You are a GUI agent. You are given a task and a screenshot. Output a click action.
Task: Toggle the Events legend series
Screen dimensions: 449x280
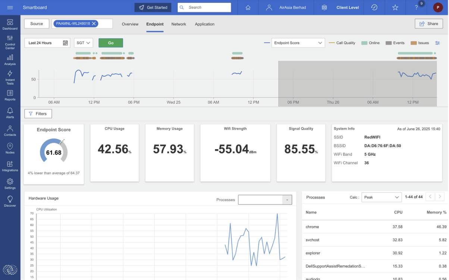(395, 43)
